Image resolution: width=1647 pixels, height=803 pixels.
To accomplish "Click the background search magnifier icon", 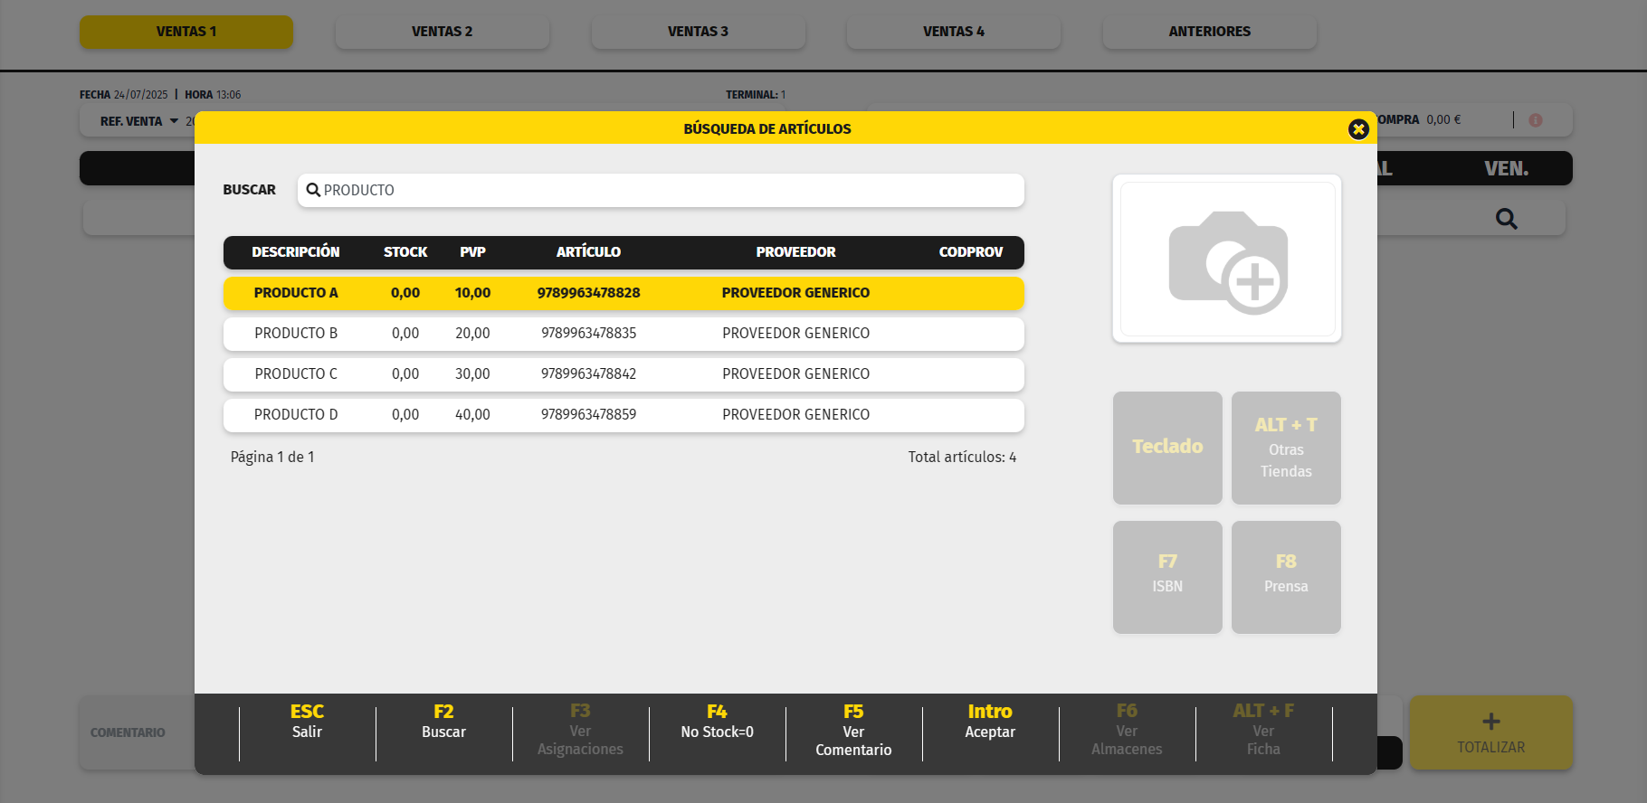I will pyautogui.click(x=1506, y=219).
